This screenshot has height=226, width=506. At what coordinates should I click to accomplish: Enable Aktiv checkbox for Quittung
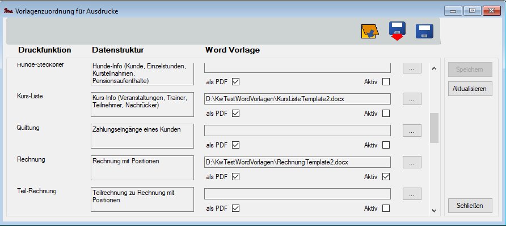386,145
